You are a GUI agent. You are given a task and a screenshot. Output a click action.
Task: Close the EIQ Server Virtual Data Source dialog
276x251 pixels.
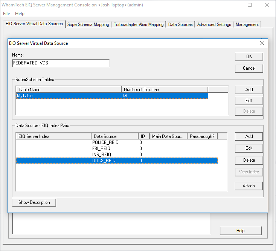[262, 43]
